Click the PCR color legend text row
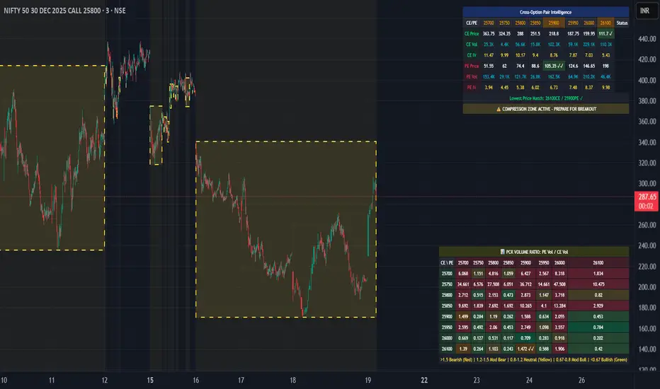This screenshot has height=389, width=660. pos(534,360)
